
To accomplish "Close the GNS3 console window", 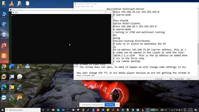I will pyautogui.click(x=110, y=12).
